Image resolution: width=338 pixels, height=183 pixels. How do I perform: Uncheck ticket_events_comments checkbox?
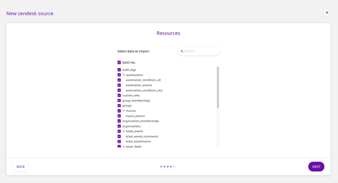tap(119, 136)
